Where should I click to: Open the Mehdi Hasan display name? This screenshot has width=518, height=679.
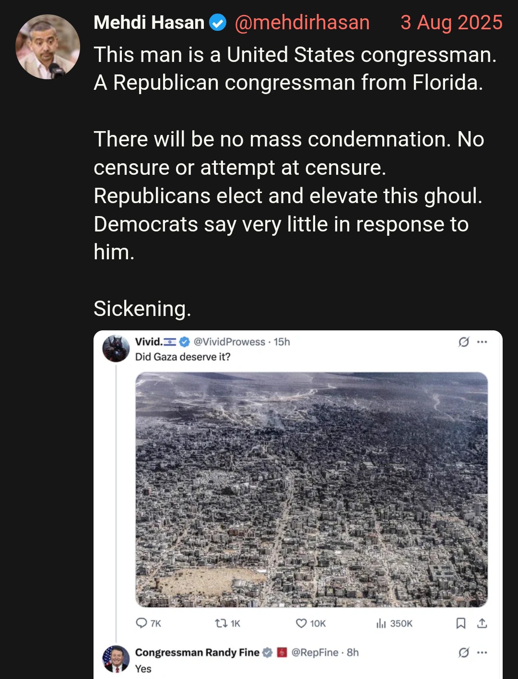pyautogui.click(x=149, y=23)
